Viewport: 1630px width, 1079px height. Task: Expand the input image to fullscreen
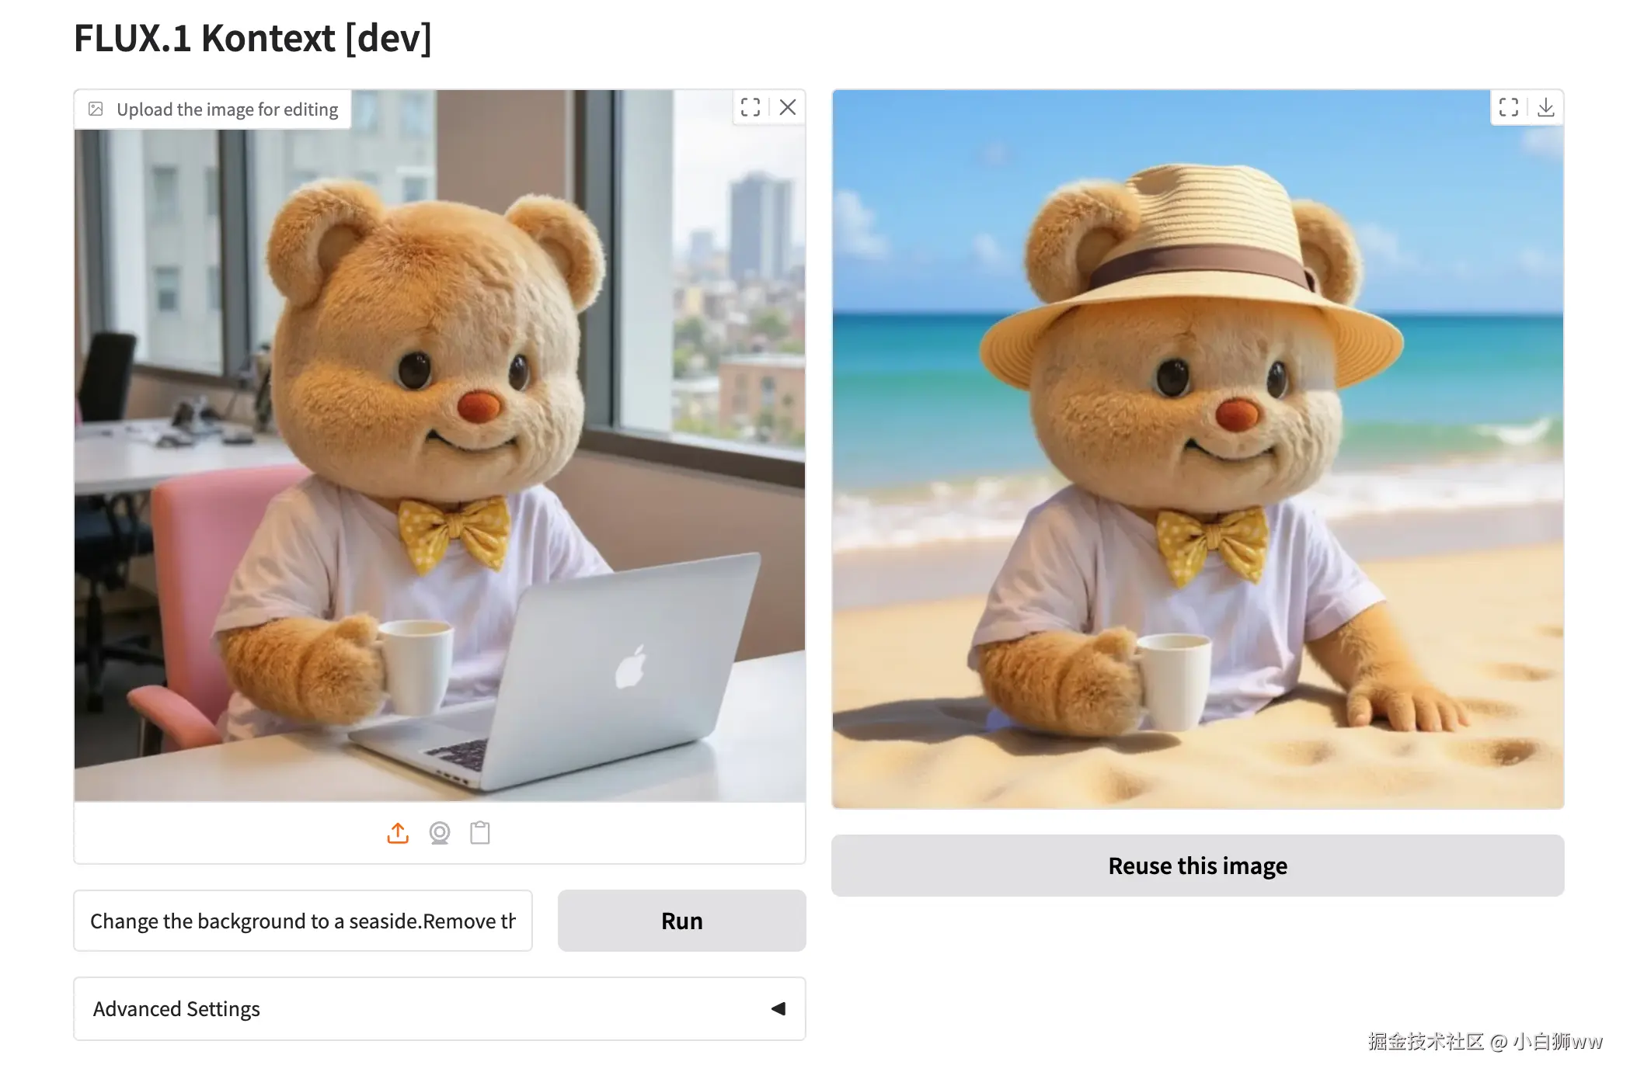(x=751, y=107)
